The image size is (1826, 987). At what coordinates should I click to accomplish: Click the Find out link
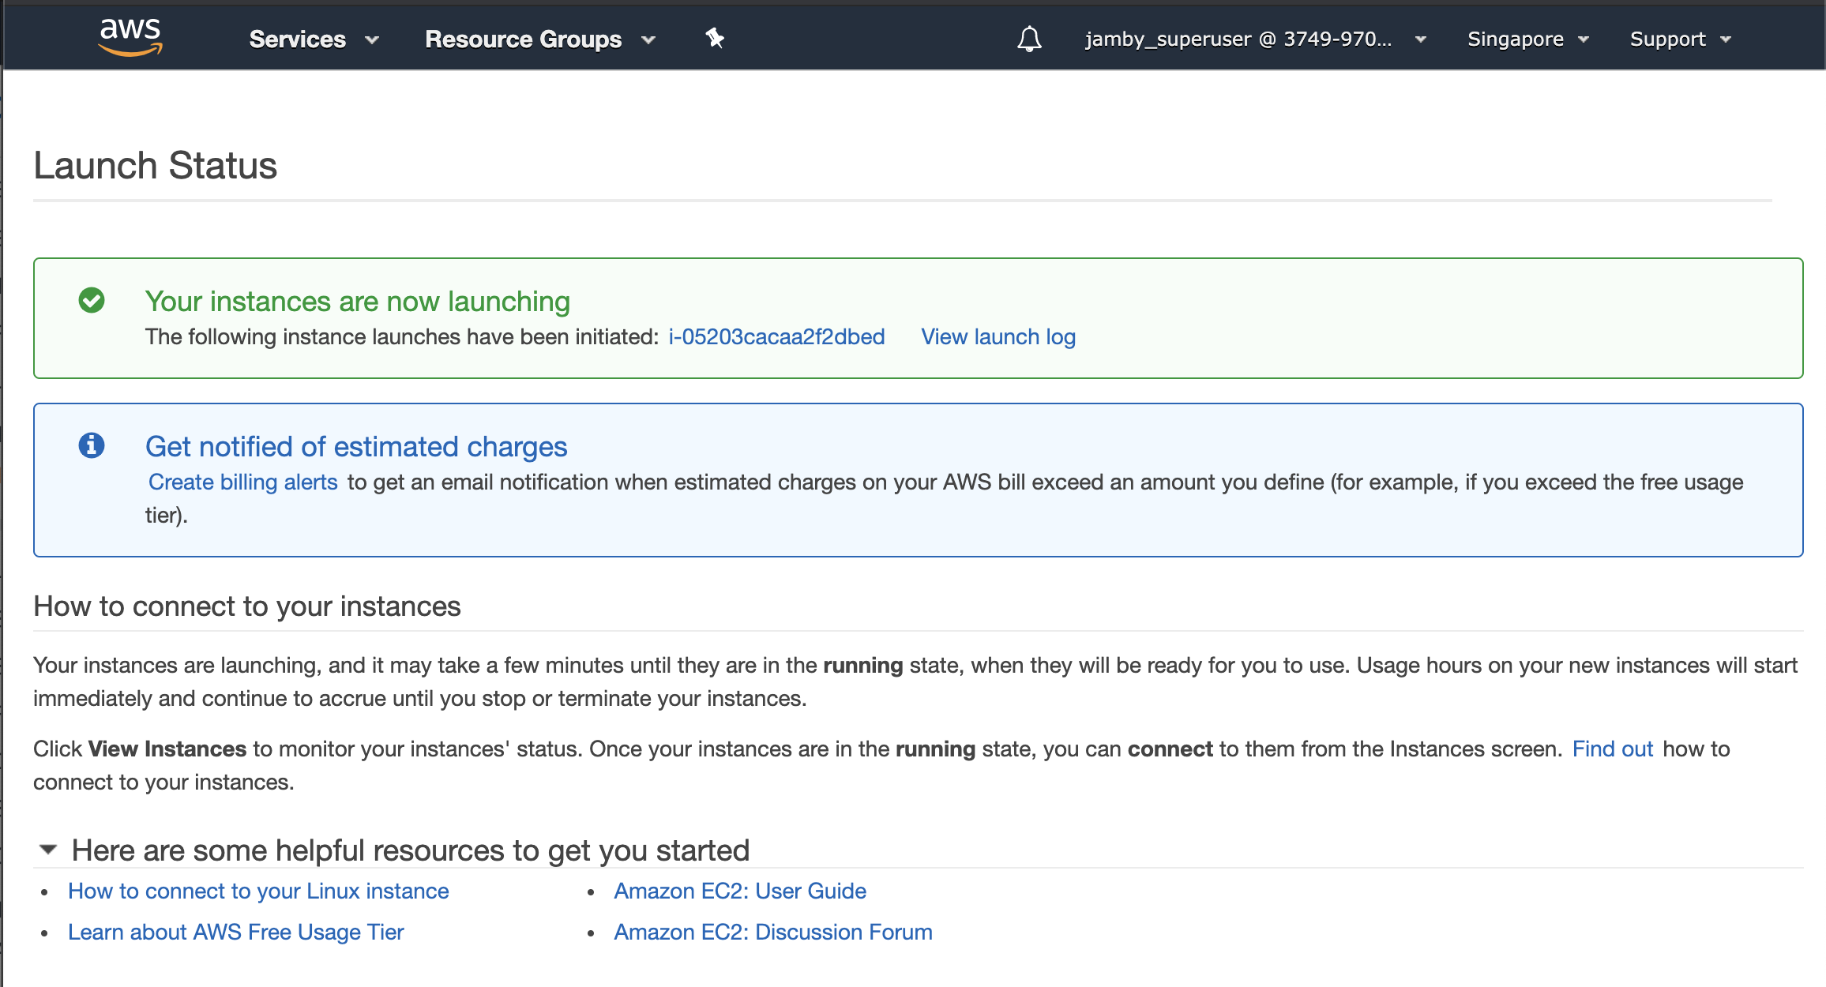tap(1612, 749)
